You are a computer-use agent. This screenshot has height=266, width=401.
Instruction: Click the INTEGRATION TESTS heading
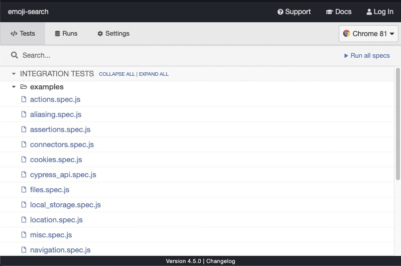click(57, 74)
